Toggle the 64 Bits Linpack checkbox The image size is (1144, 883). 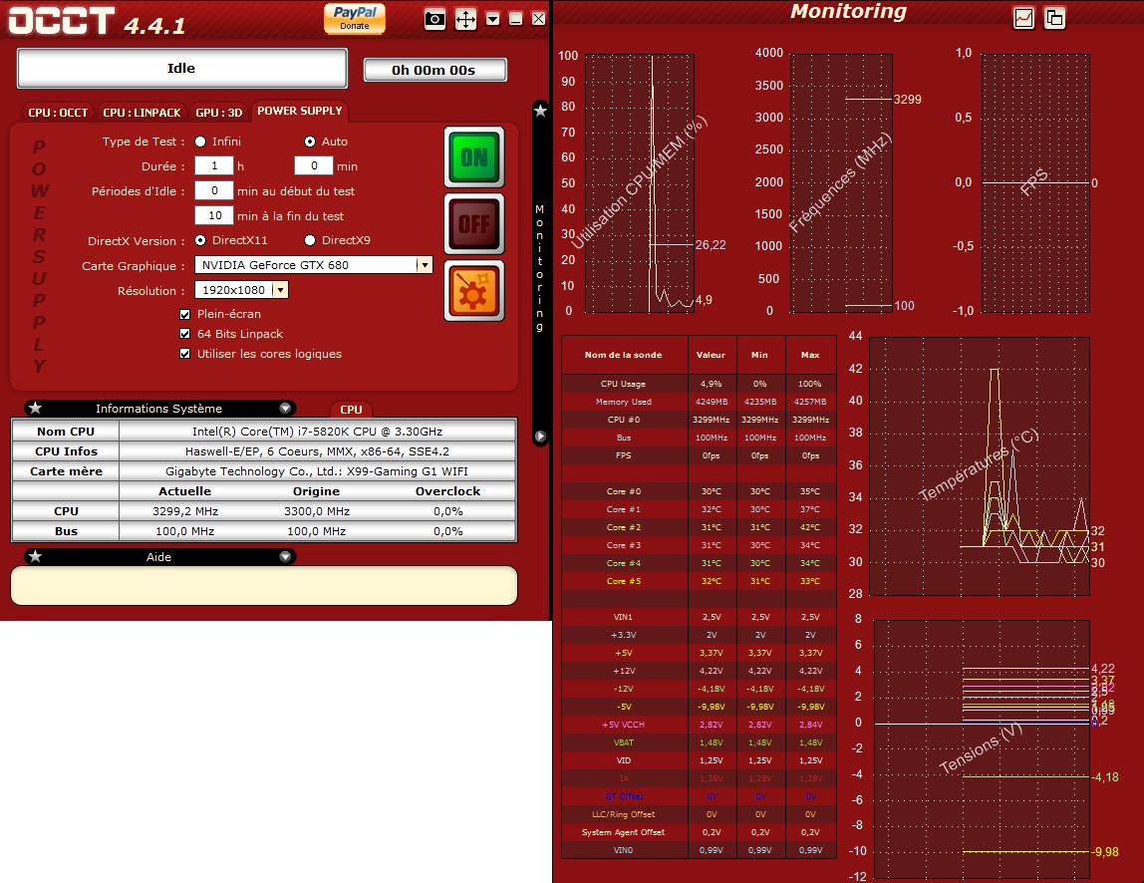[184, 334]
